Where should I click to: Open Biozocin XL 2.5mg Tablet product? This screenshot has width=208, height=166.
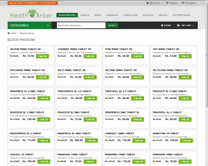tap(27, 112)
